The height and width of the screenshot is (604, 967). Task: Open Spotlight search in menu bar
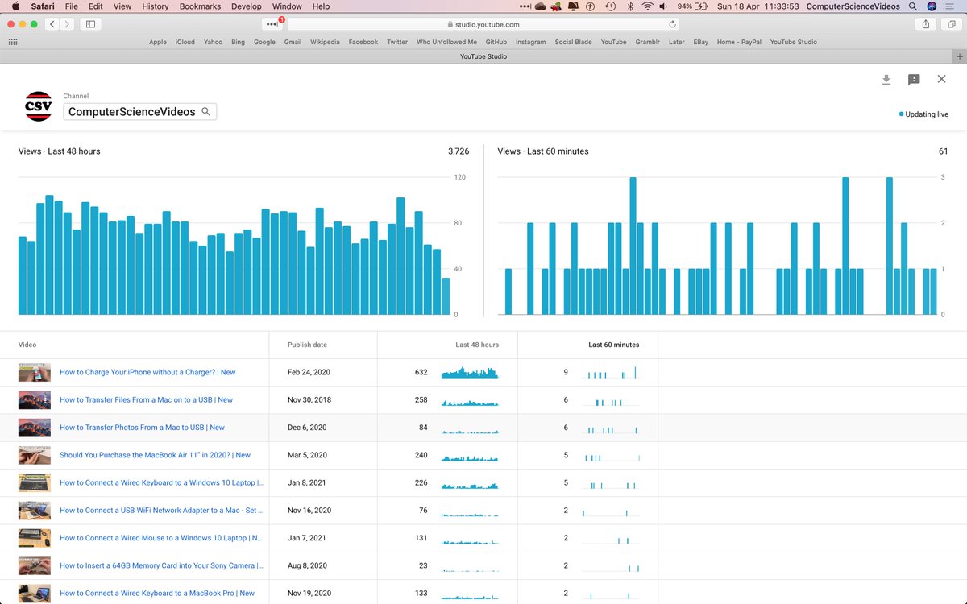click(912, 6)
